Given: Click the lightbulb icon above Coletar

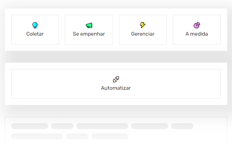Looking at the screenshot, I should pyautogui.click(x=35, y=25).
